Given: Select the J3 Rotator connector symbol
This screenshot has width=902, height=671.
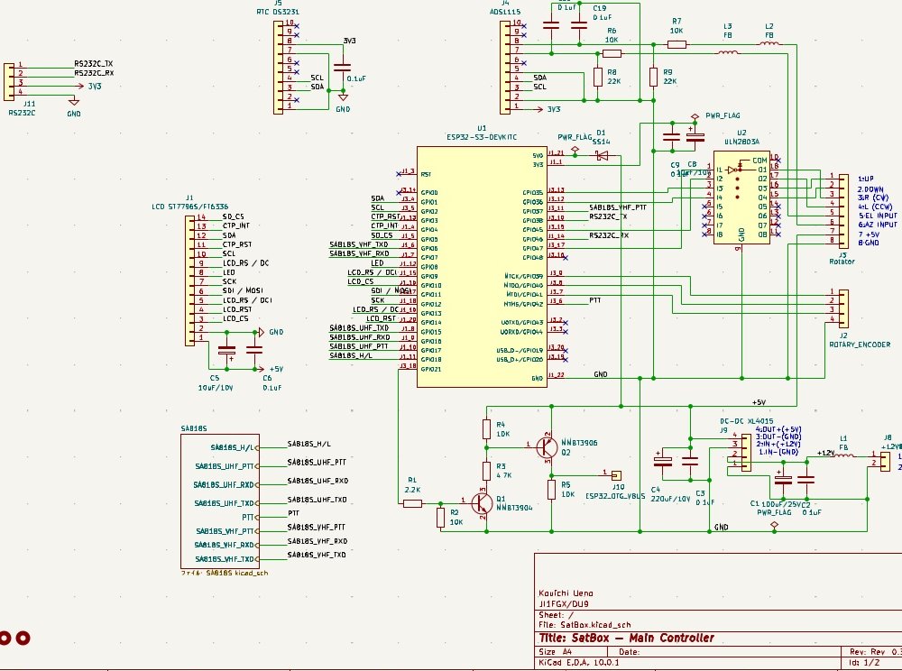Looking at the screenshot, I should point(843,212).
